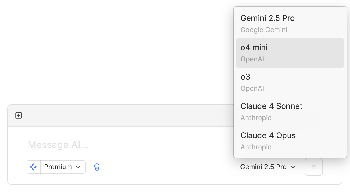Image resolution: width=350 pixels, height=194 pixels.
Task: Choose Gemini 2.5 Pro from the model list
Action: point(290,24)
